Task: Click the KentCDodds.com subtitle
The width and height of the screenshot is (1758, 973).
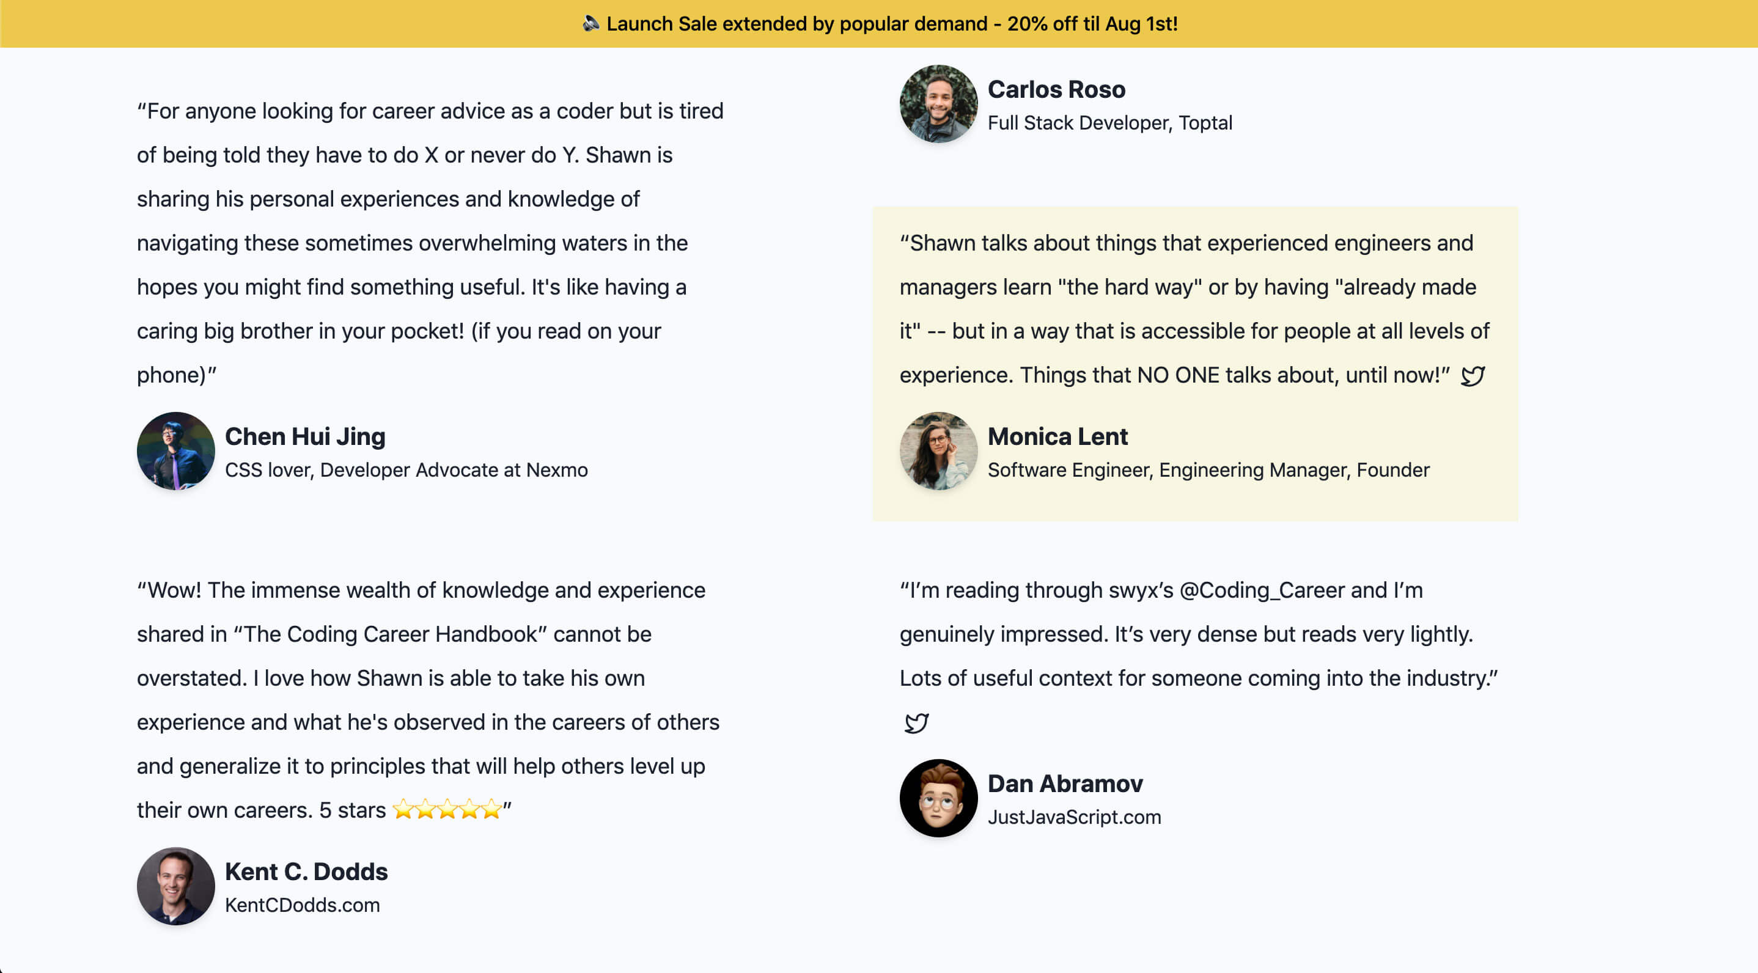Action: coord(303,905)
